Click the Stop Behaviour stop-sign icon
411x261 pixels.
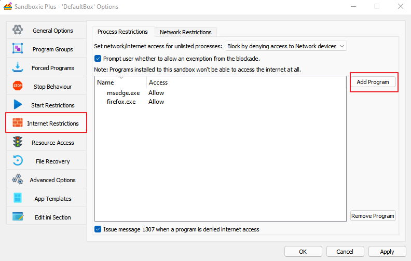tap(18, 87)
